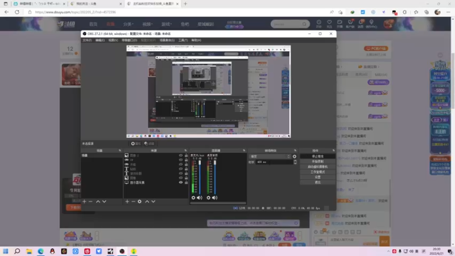Viewport: 455px width, 256px height.
Task: Move the selected source up
Action: point(147,201)
